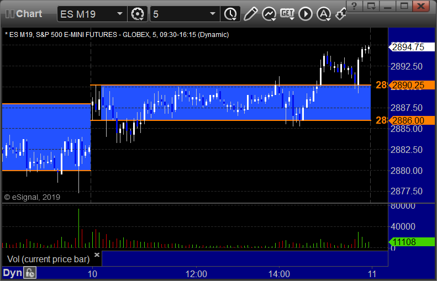Click the 2894.75 last price label
437x281 pixels.
(412, 47)
